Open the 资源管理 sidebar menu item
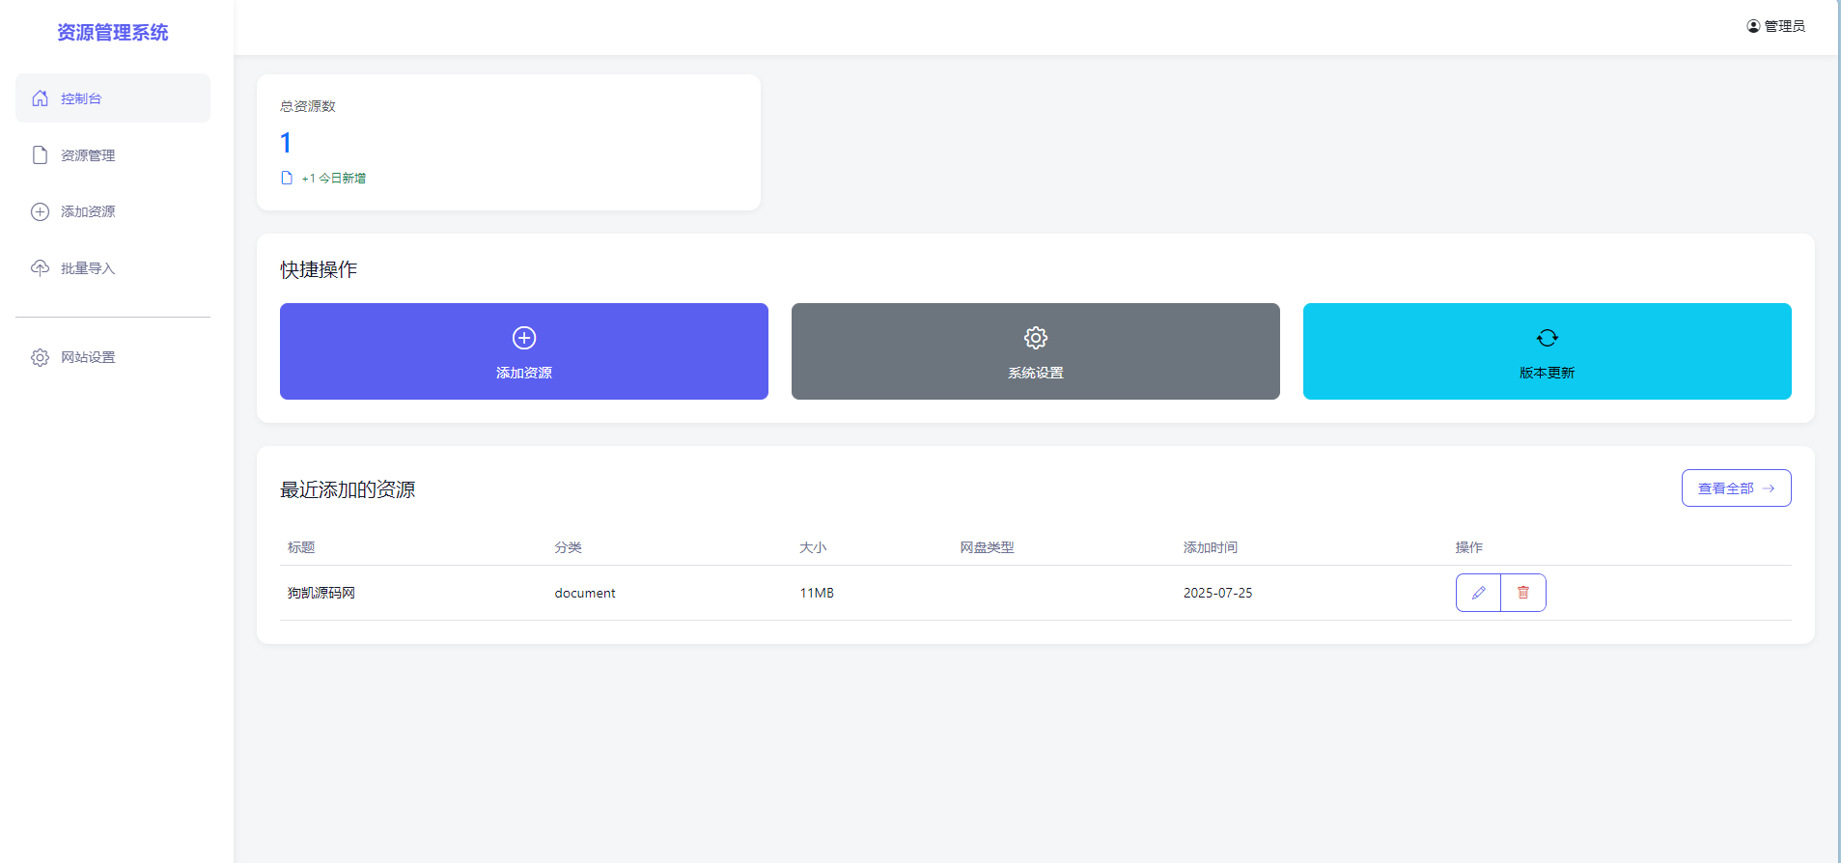Viewport: 1841px width, 863px height. coord(88,155)
